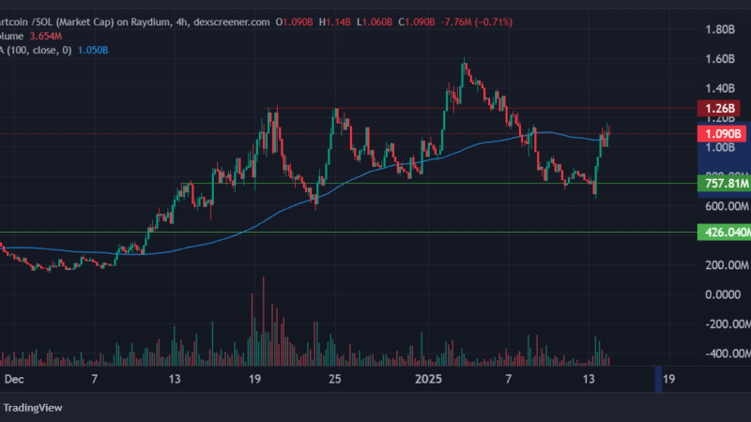Screen dimensions: 751x422
Task: Click the TradingView logo text
Action: 33,408
